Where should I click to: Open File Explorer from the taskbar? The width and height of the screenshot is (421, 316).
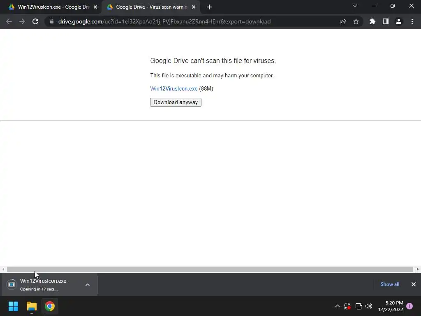31,306
